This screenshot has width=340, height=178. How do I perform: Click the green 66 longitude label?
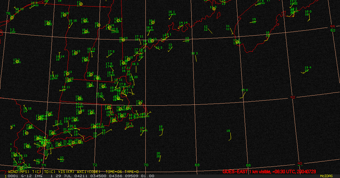[x=248, y=165]
